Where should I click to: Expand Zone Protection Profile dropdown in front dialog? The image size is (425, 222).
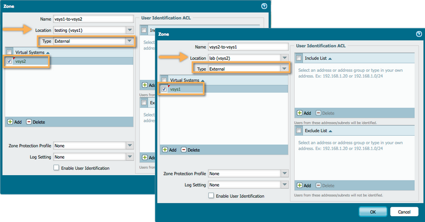(x=284, y=174)
